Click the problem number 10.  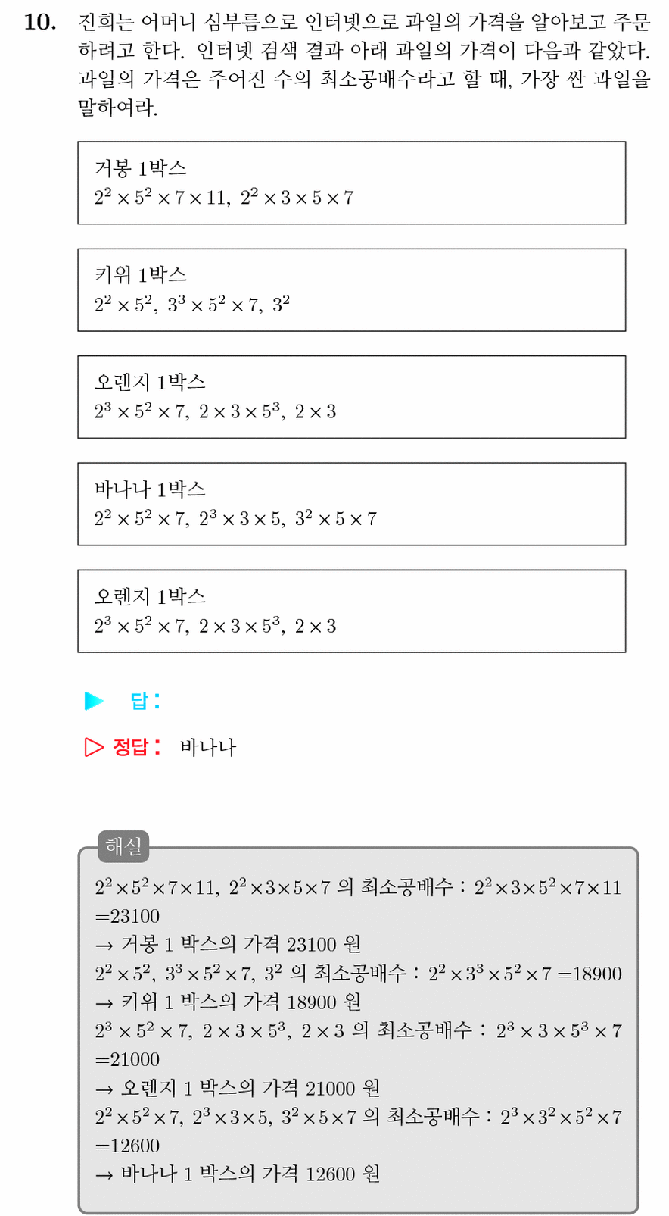40,23
